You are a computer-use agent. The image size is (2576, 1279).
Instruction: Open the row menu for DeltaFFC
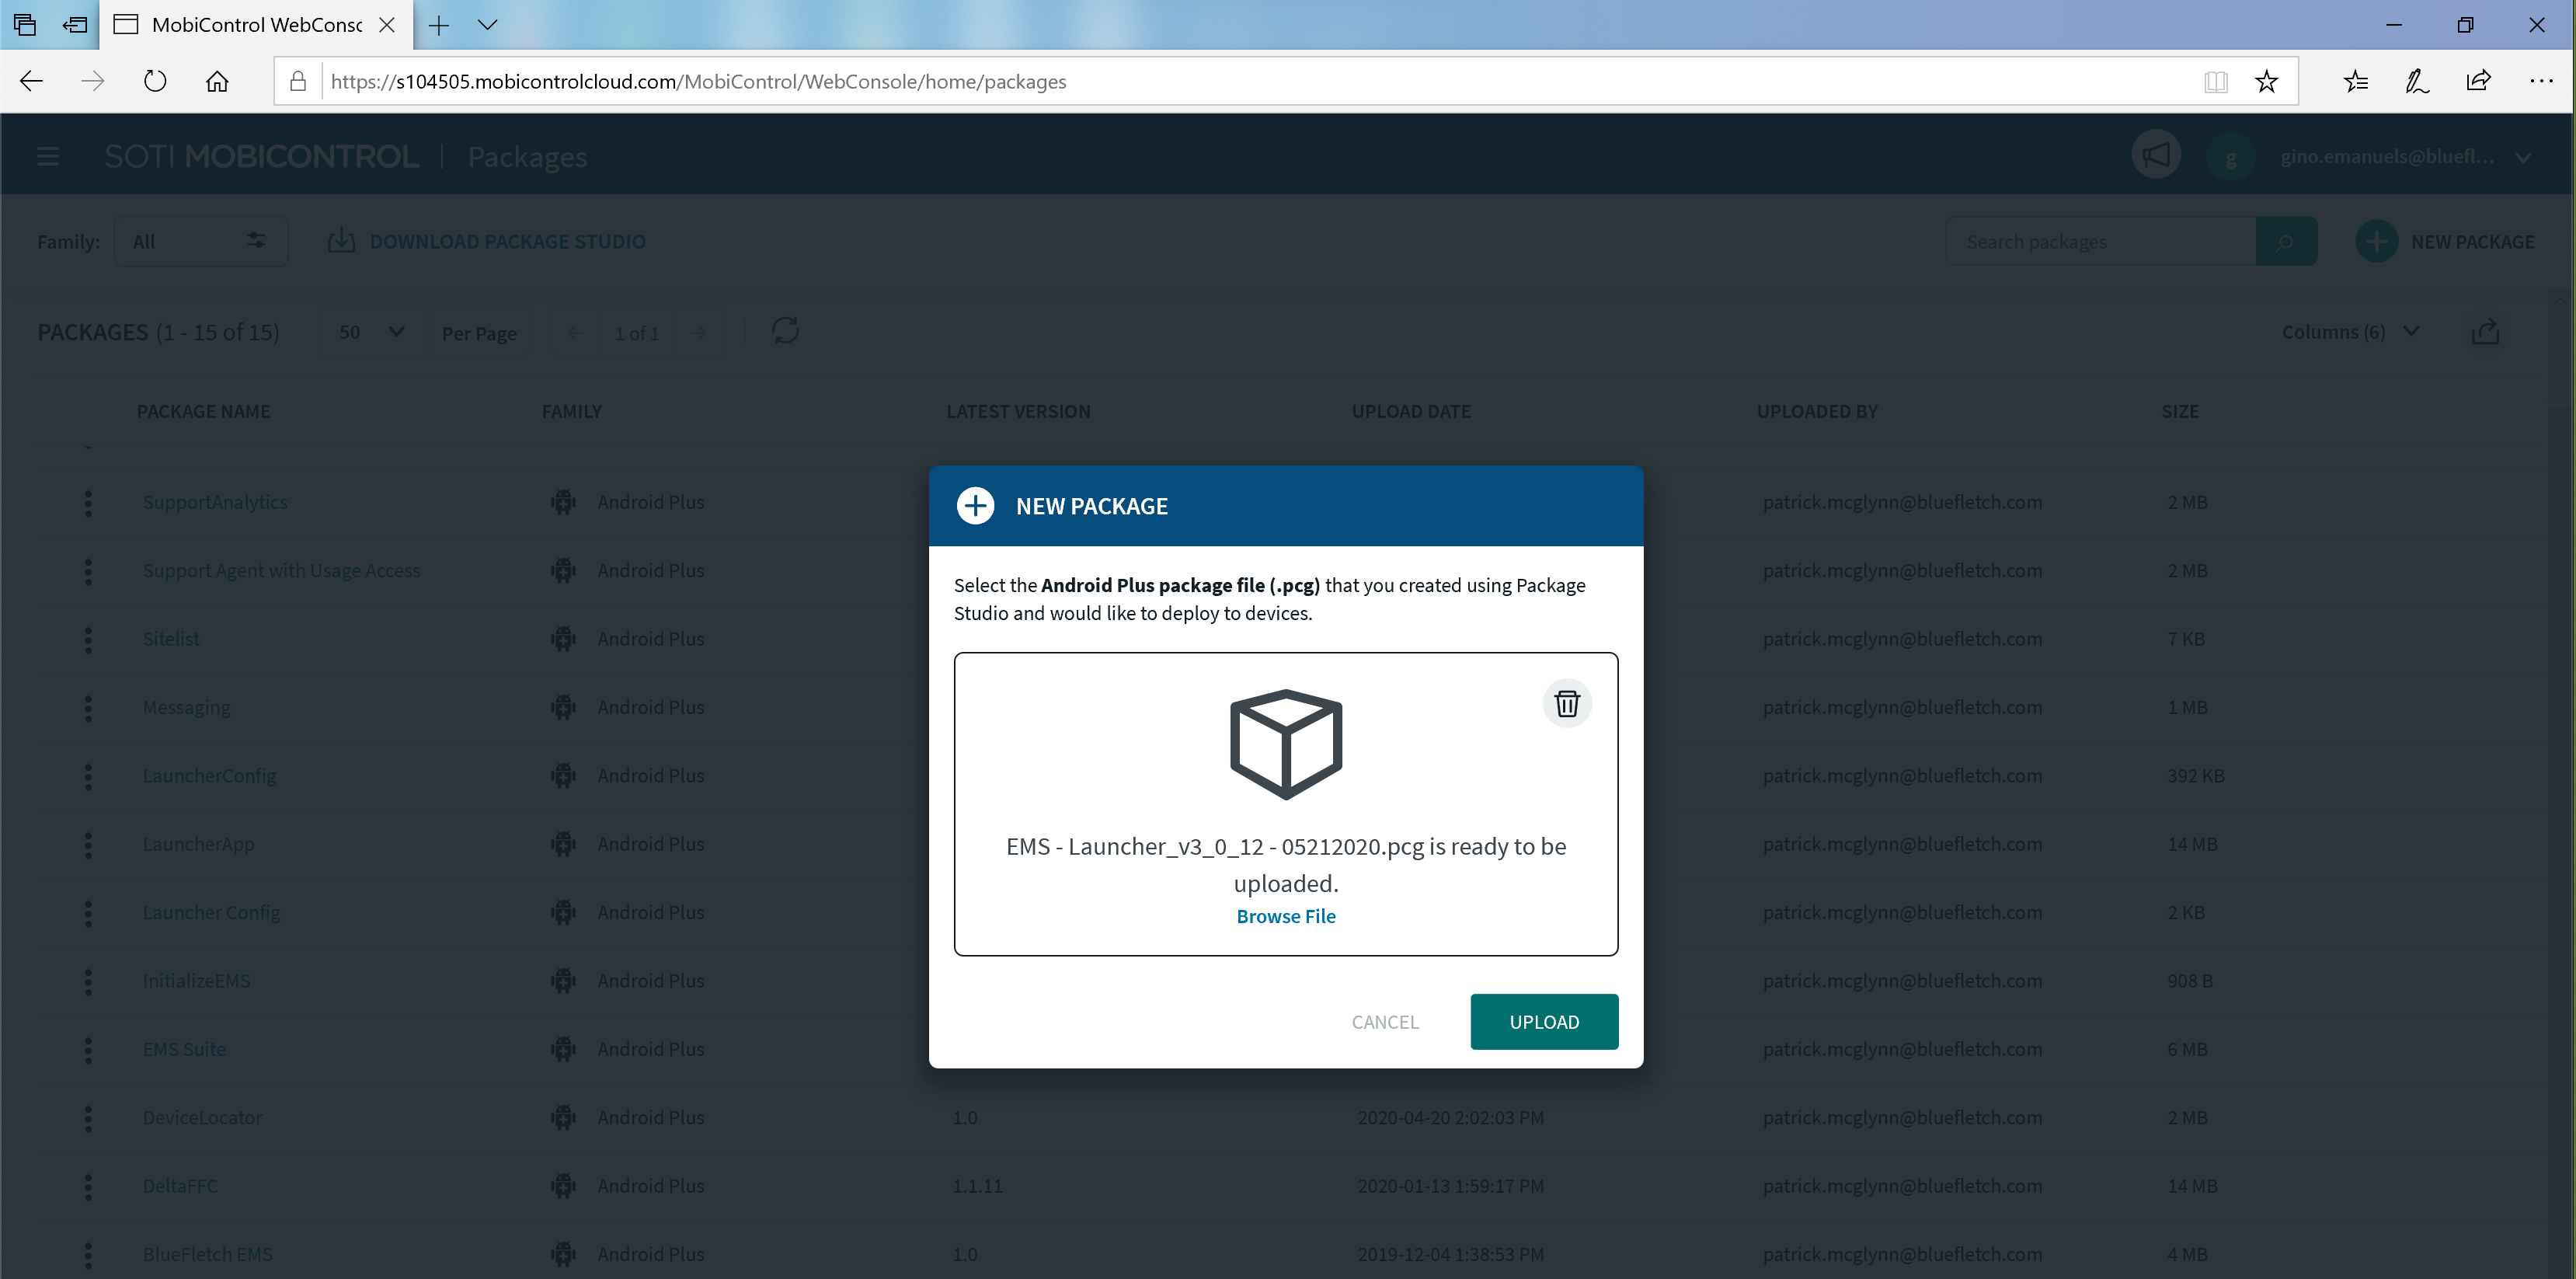coord(88,1187)
